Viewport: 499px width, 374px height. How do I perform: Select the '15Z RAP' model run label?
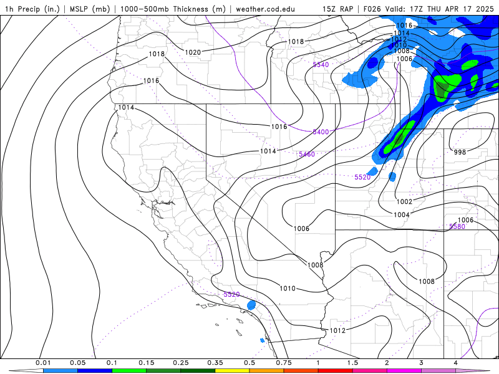click(x=337, y=9)
